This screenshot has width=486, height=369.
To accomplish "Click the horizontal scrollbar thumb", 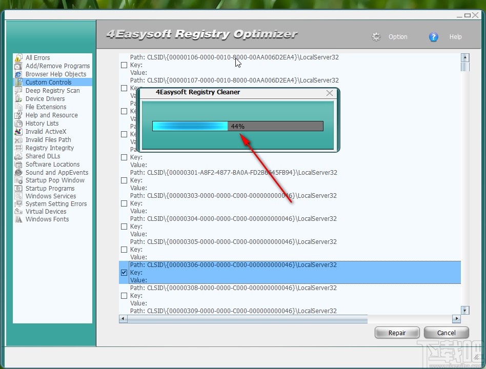I will click(247, 319).
